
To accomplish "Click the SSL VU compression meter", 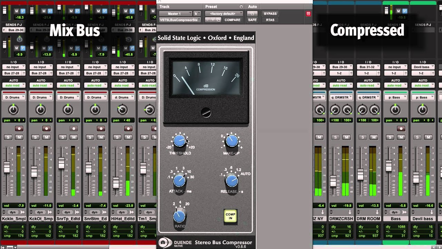I will (x=206, y=78).
